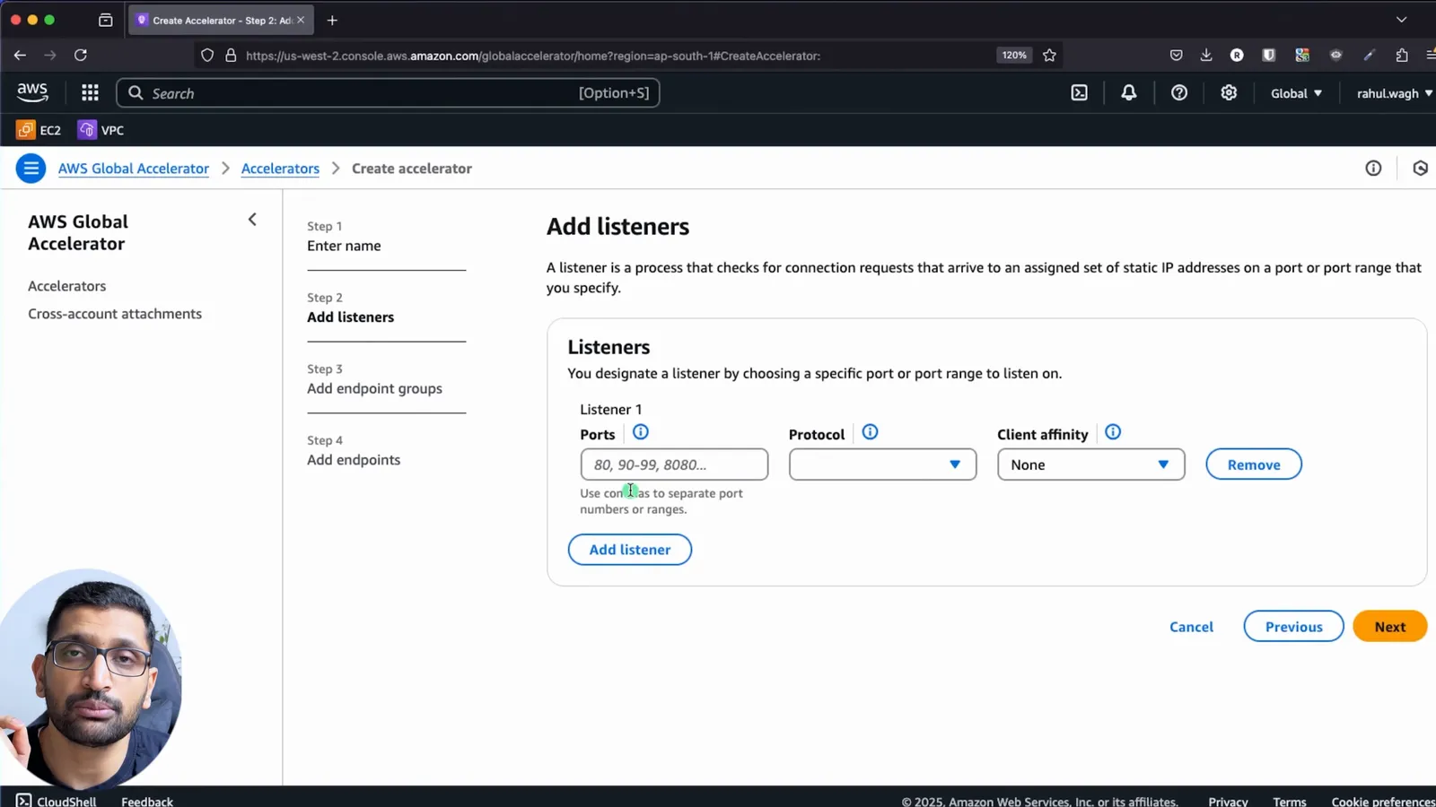
Task: Open the Privacy footer link
Action: (1228, 801)
